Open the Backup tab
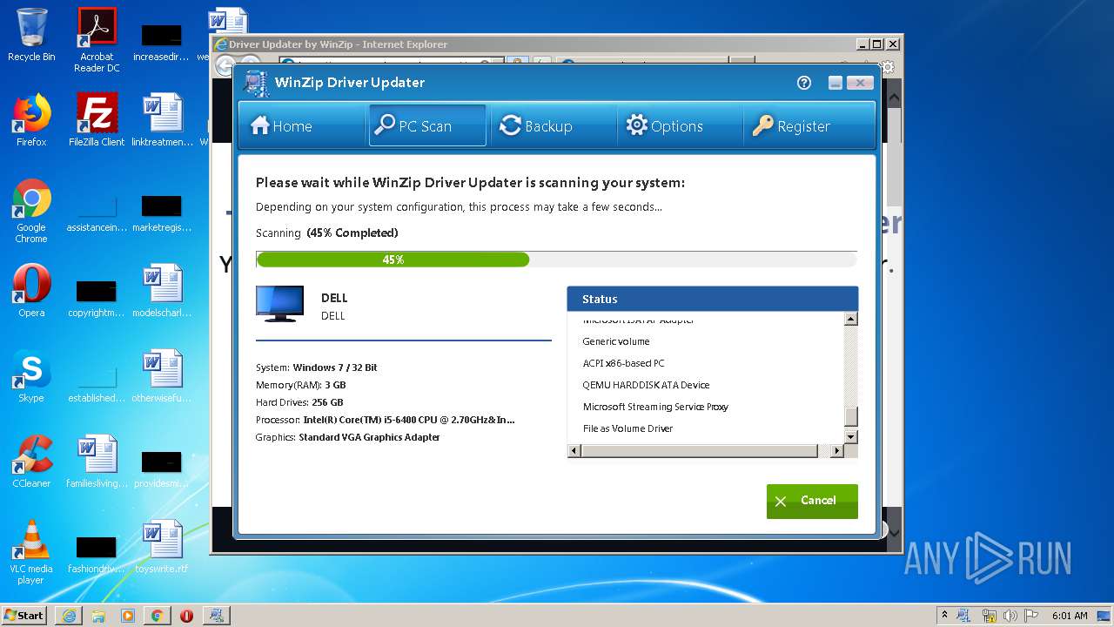The width and height of the screenshot is (1114, 627). [553, 126]
